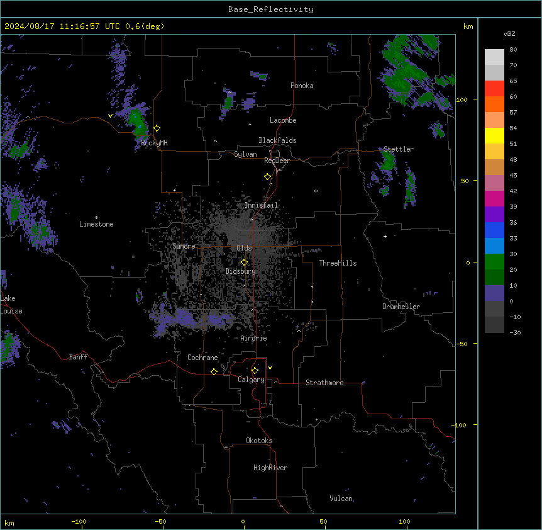
Task: Click the Limestone label
Action: pyautogui.click(x=96, y=224)
